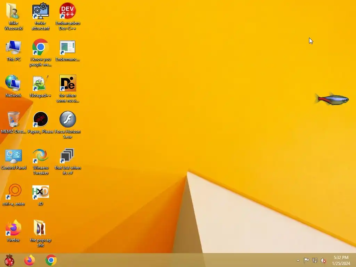The image size is (356, 267).
Task: Click the neon tetra fish on desktop
Action: tap(331, 99)
